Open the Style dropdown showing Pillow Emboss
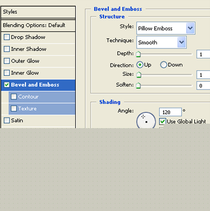Screen dimensions: 210x211 166,28
